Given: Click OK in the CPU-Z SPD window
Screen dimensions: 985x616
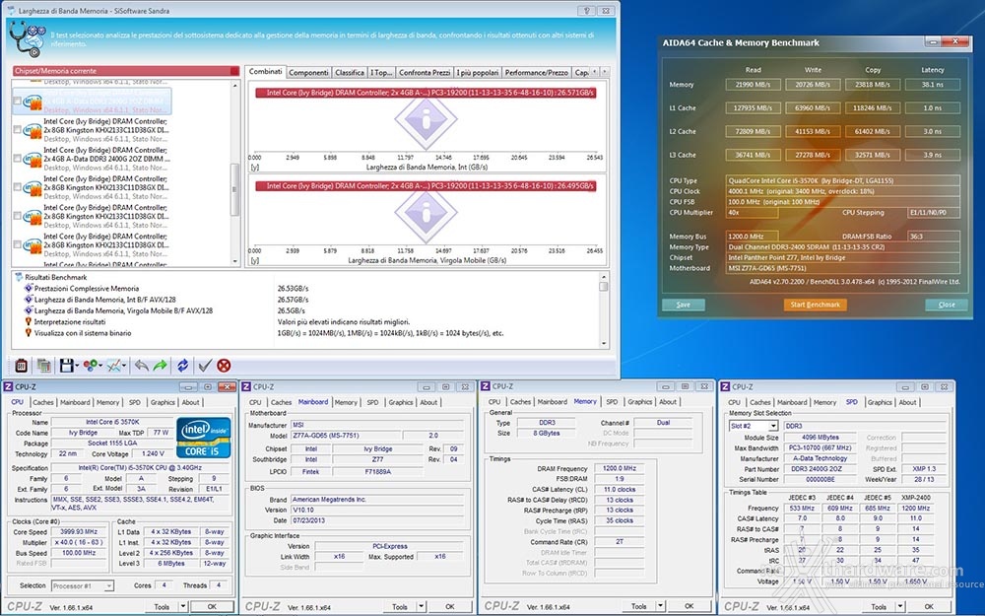Looking at the screenshot, I should 930,606.
